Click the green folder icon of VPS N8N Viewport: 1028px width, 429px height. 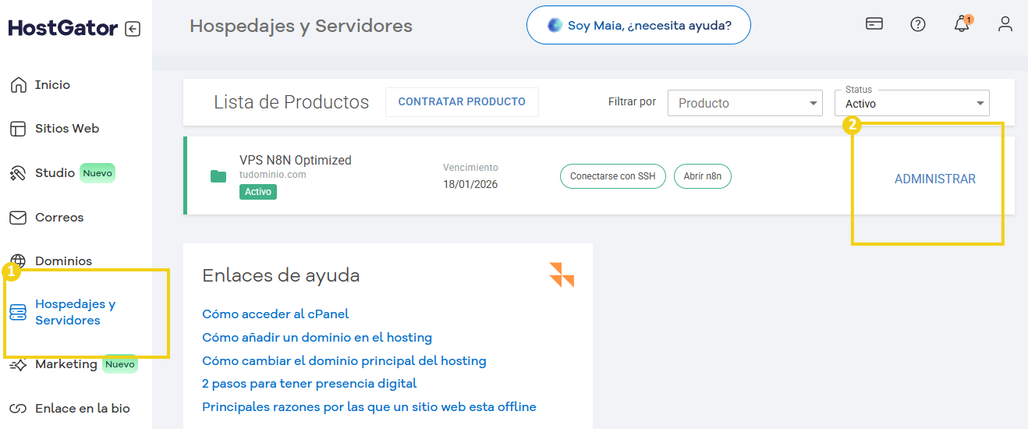(x=218, y=176)
